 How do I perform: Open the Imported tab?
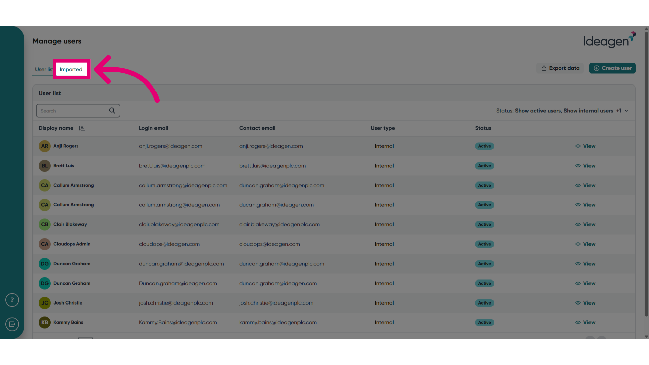71,69
